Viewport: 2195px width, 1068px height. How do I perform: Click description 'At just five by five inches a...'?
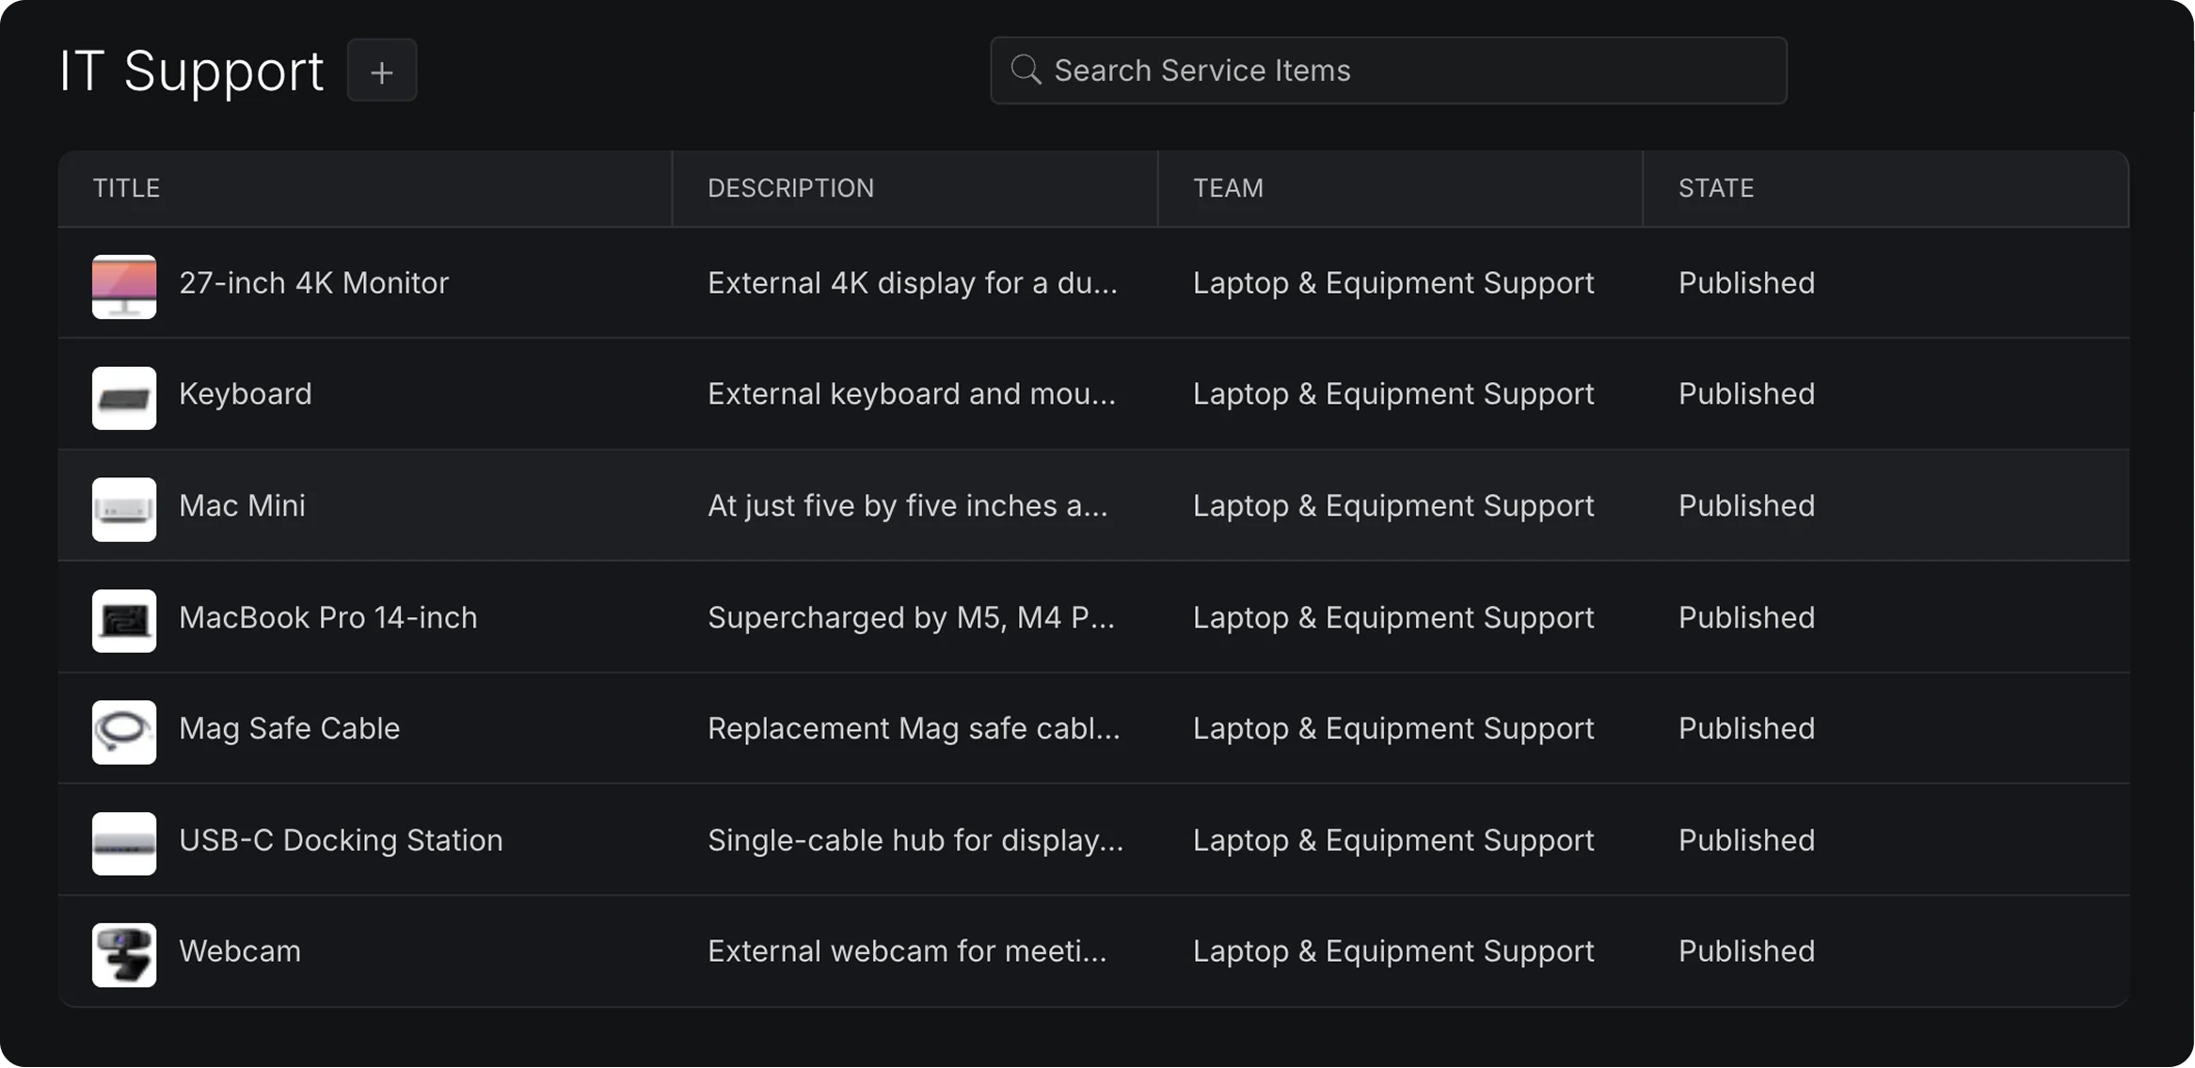tap(907, 506)
